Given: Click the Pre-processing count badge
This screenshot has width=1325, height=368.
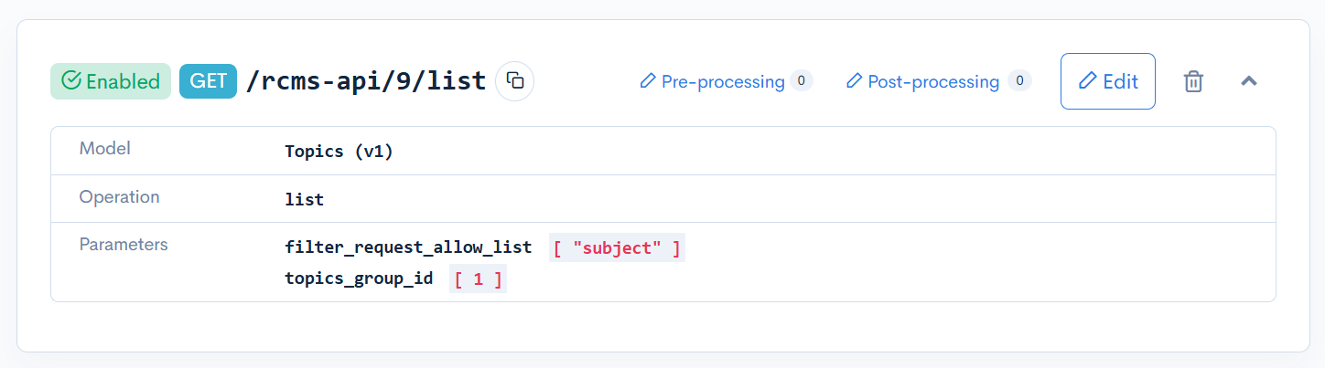Looking at the screenshot, I should pos(801,81).
